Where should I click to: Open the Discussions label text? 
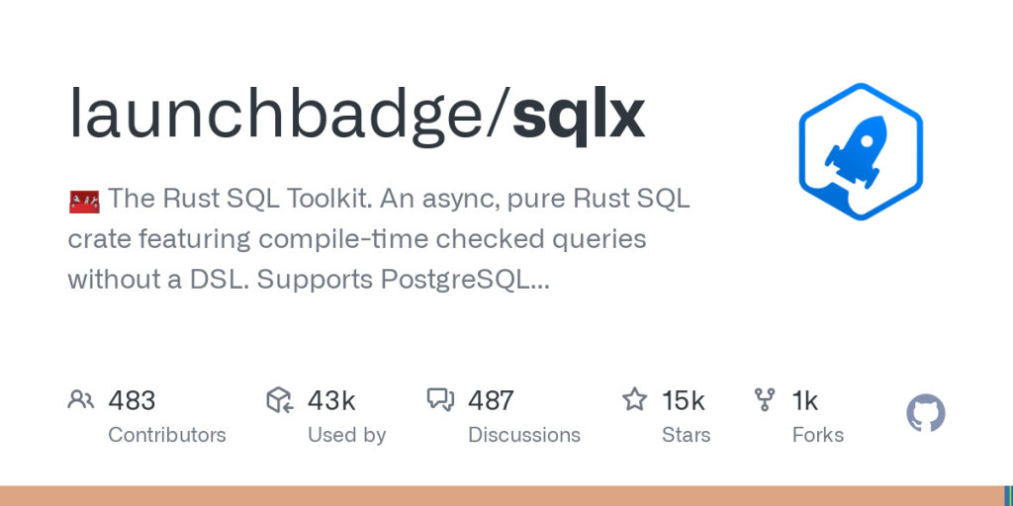tap(524, 435)
